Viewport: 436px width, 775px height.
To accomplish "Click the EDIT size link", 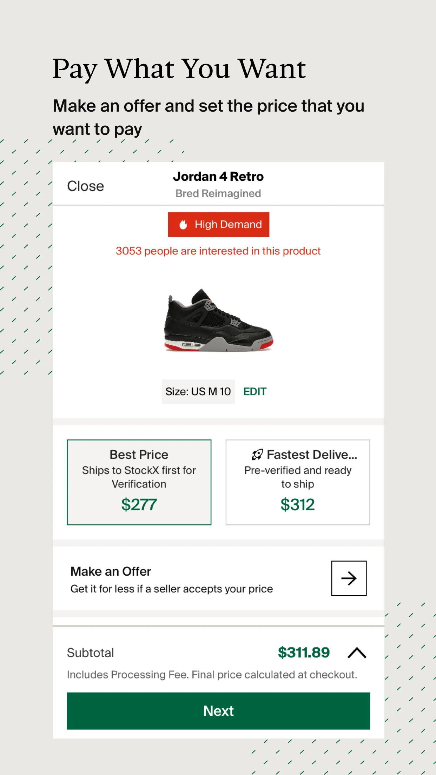I will tap(255, 392).
